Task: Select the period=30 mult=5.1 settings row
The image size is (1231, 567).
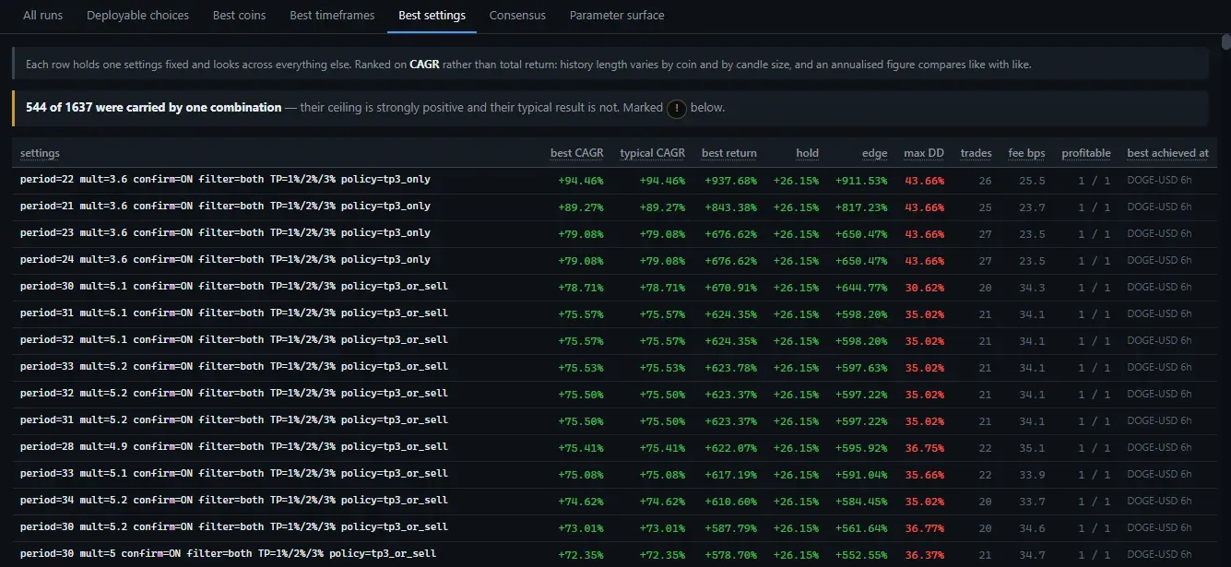Action: click(614, 288)
